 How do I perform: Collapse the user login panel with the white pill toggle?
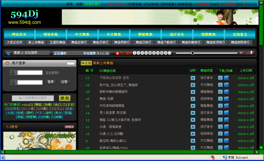71,63
